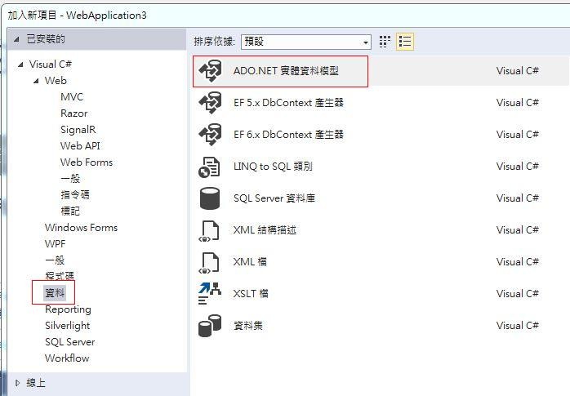This screenshot has height=396, width=570.
Task: Click the LINQ to SQL 類別 icon
Action: [x=209, y=167]
